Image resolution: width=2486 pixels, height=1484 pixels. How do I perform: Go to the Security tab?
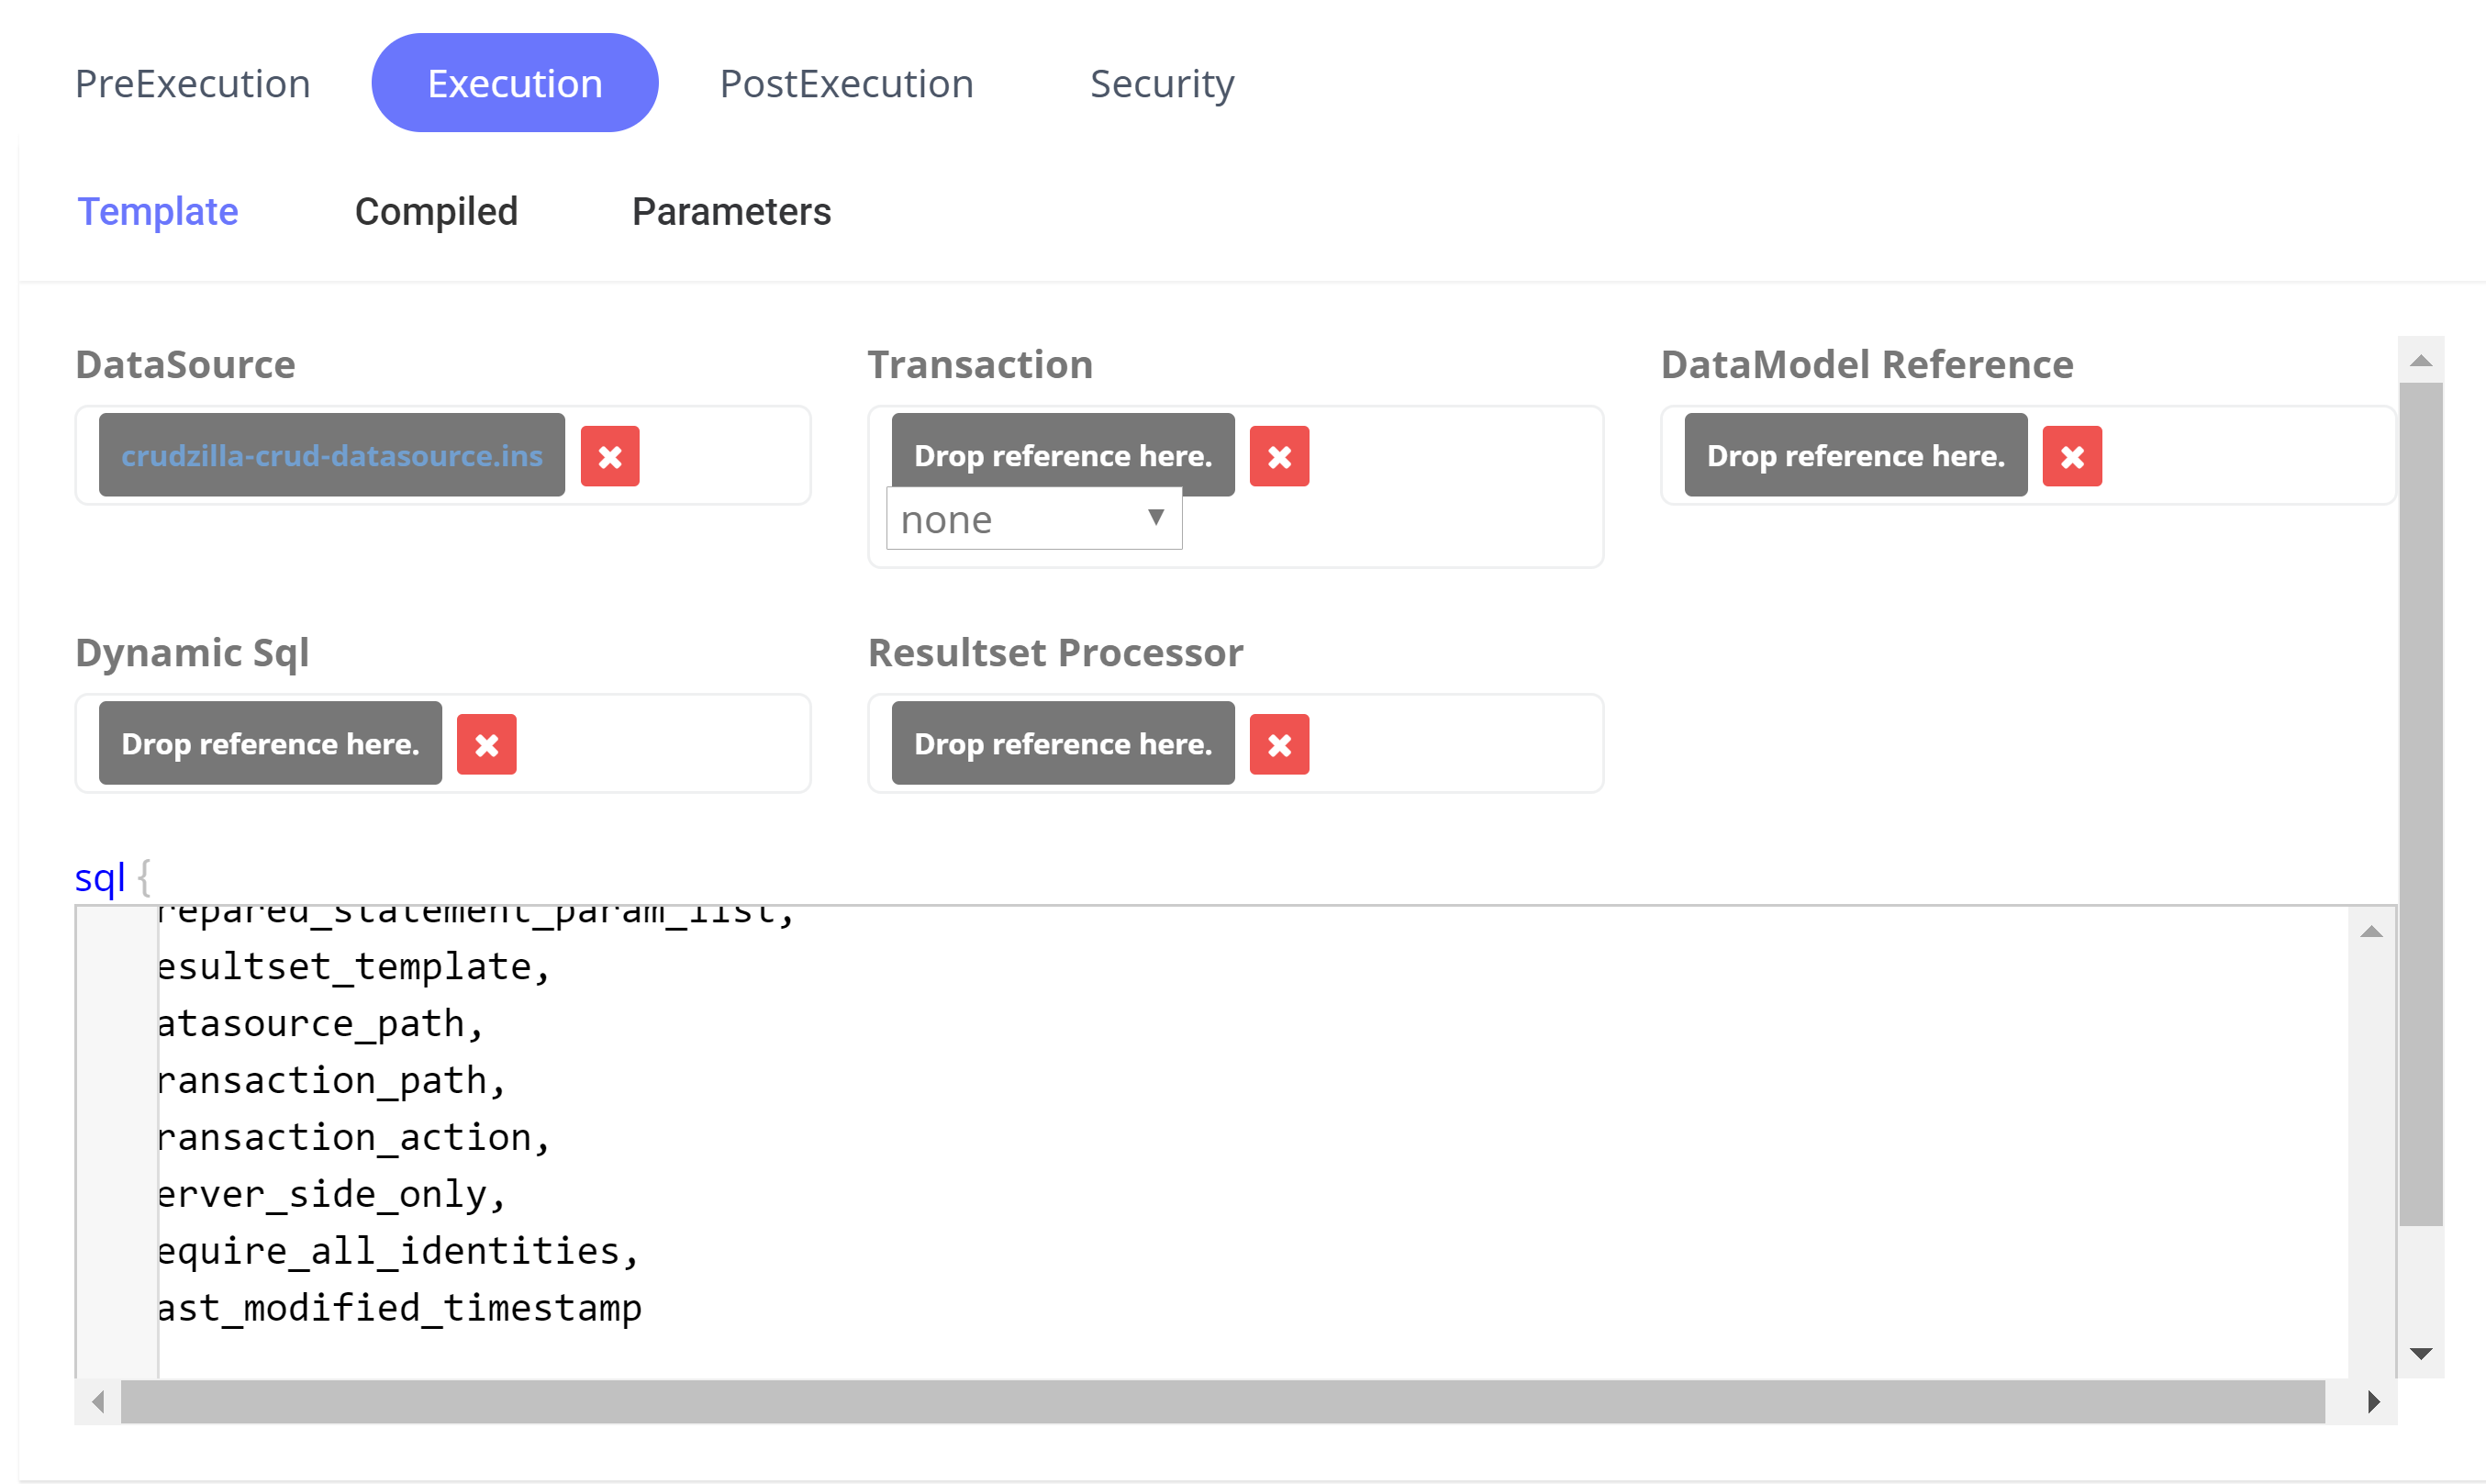pos(1162,84)
